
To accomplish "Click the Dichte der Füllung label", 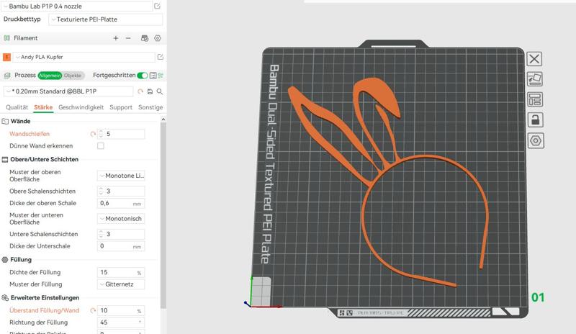I will click(35, 272).
